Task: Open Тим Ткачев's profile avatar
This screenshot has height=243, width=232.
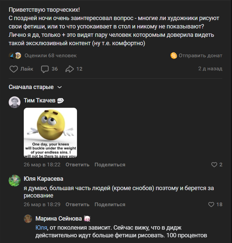Action: pyautogui.click(x=15, y=102)
